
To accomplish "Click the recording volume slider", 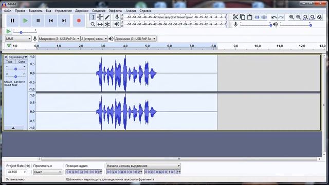I will pyautogui.click(x=256, y=25).
